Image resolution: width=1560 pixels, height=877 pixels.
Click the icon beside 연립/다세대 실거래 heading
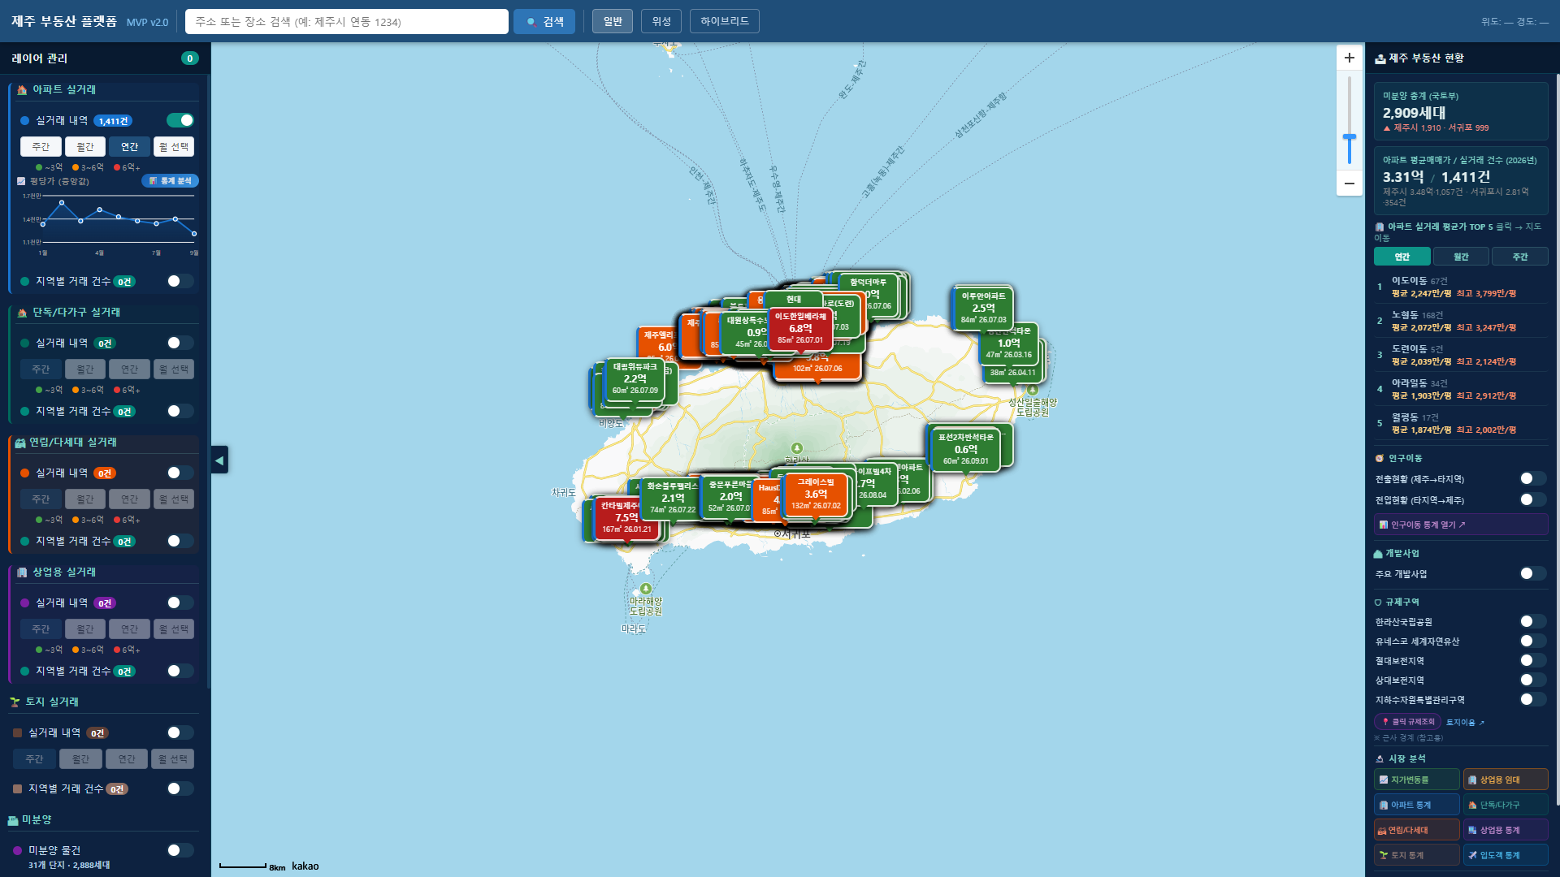point(20,443)
